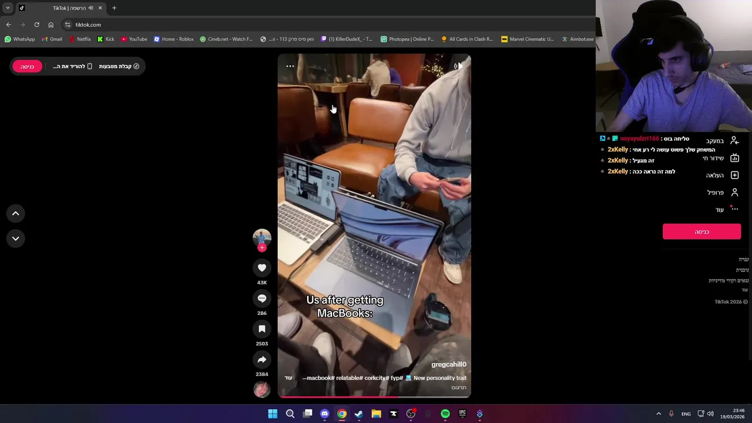
Task: Open the three-dot menu on the video
Action: pyautogui.click(x=290, y=66)
